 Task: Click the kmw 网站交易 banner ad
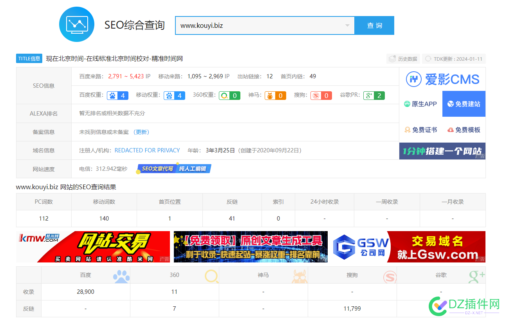(x=93, y=247)
